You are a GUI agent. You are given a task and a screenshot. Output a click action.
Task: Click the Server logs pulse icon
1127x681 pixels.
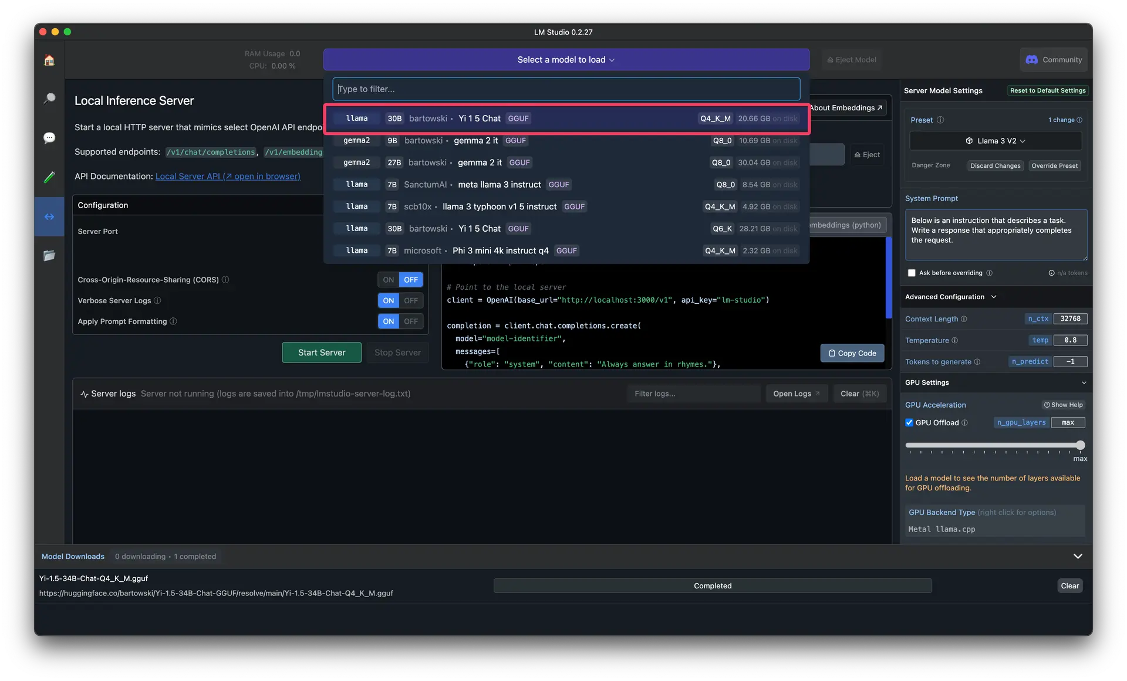pos(85,394)
